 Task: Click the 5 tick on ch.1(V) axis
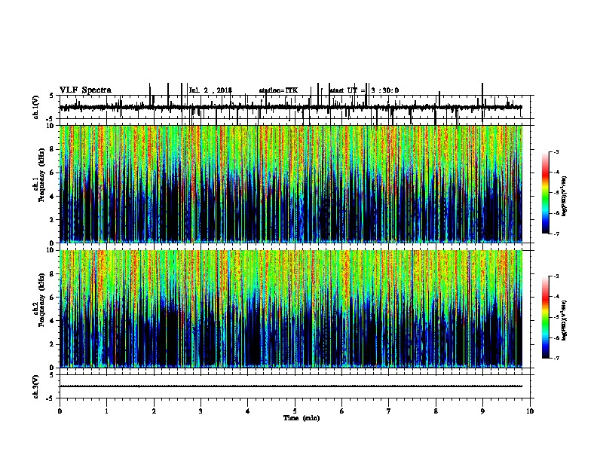pos(53,96)
